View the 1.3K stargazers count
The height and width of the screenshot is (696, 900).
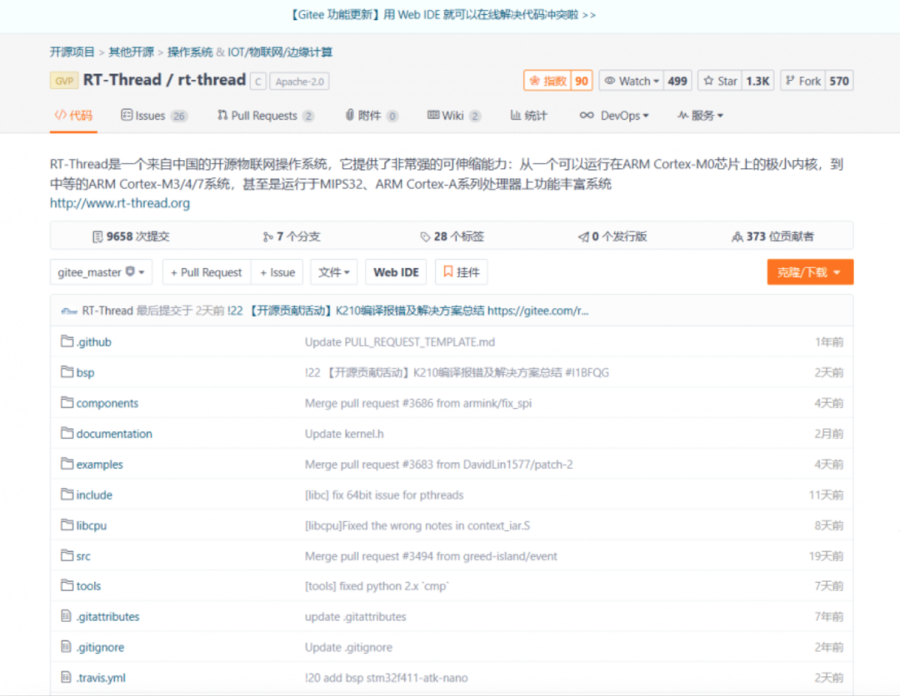click(x=757, y=82)
